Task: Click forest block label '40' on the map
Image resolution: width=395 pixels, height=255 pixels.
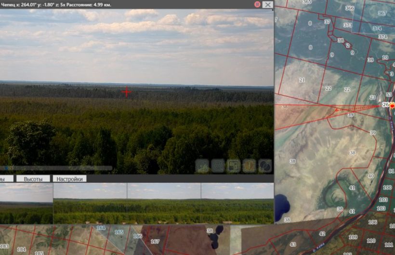Action: click(x=371, y=176)
